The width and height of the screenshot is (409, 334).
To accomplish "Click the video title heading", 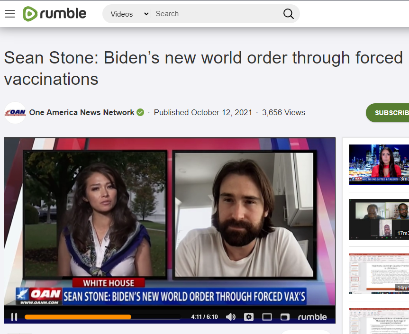I will click(x=203, y=68).
